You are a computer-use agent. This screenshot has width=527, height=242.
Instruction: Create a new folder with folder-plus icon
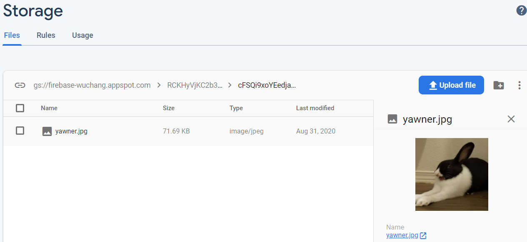[498, 85]
